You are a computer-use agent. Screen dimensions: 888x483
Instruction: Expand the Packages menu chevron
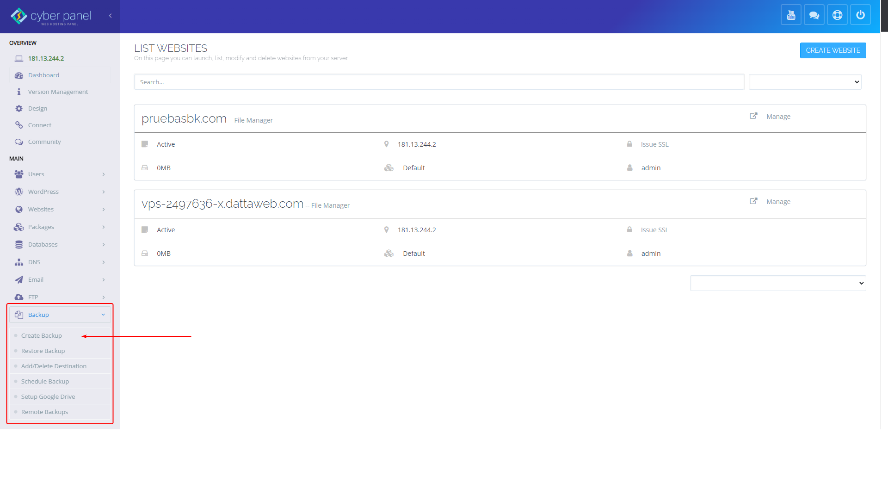tap(104, 227)
